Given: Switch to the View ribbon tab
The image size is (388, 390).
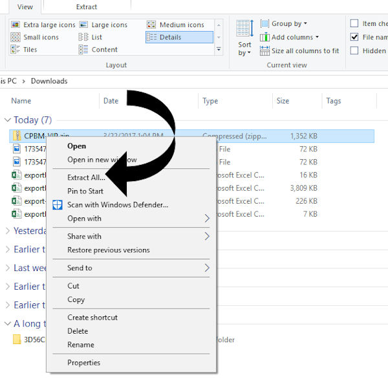Looking at the screenshot, I should [x=25, y=7].
